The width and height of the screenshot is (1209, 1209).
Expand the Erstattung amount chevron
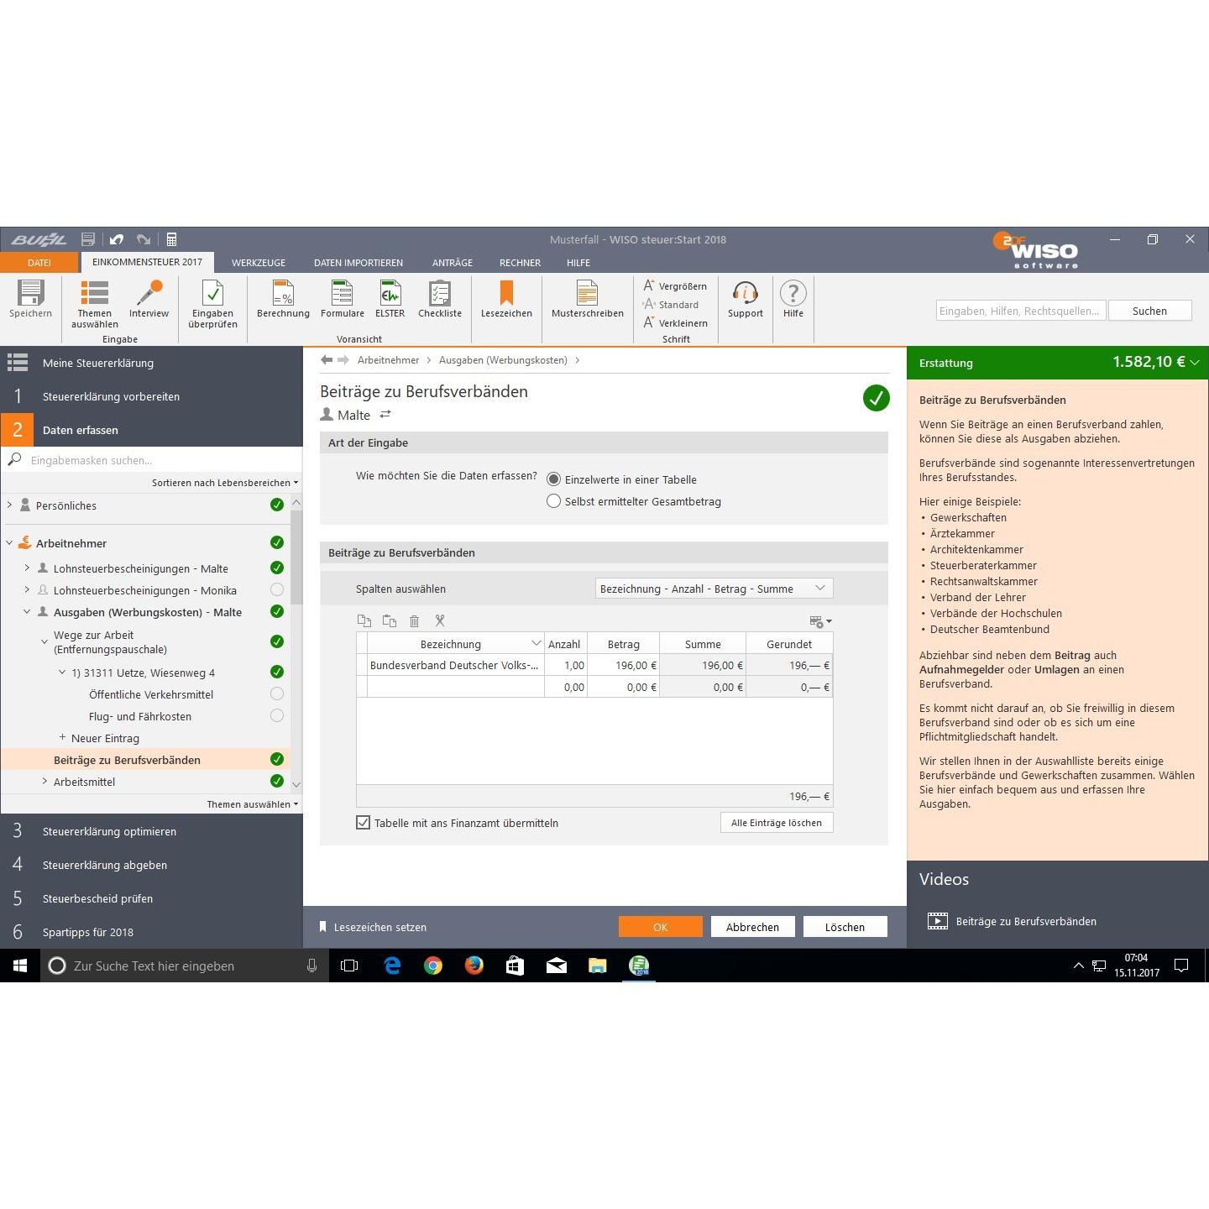(1195, 363)
